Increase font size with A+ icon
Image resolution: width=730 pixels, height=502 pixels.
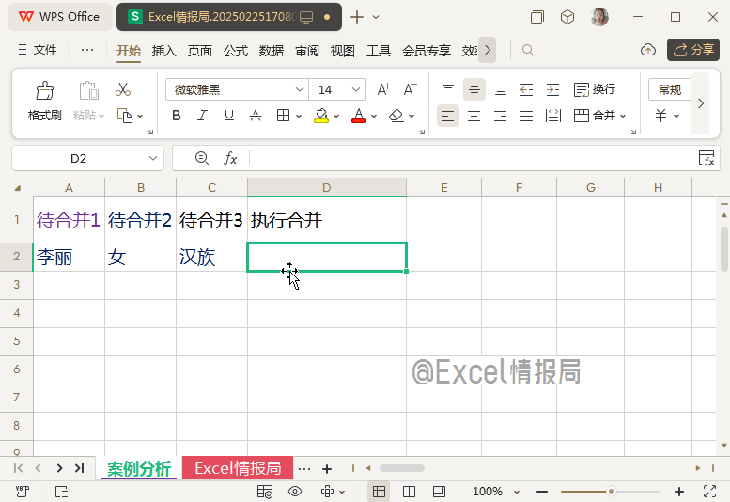[x=383, y=89]
